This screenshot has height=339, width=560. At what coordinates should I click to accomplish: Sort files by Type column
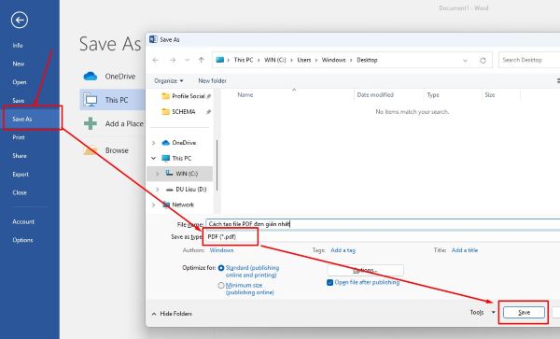tap(433, 95)
